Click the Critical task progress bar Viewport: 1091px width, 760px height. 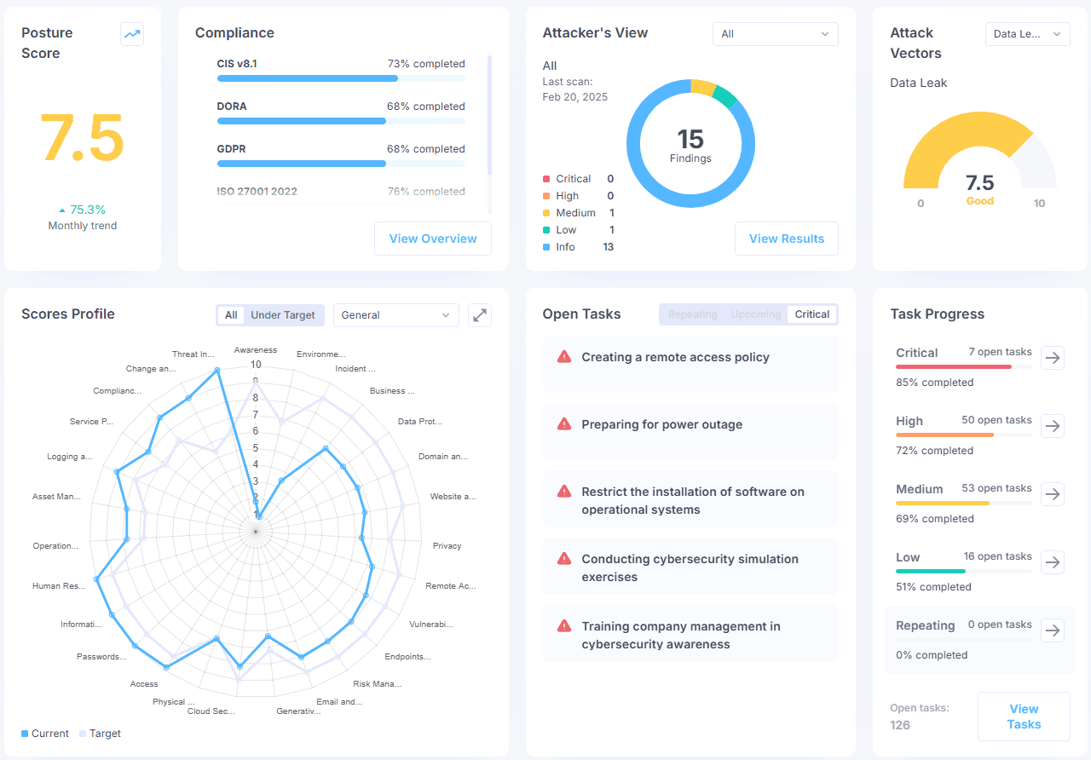(x=964, y=367)
